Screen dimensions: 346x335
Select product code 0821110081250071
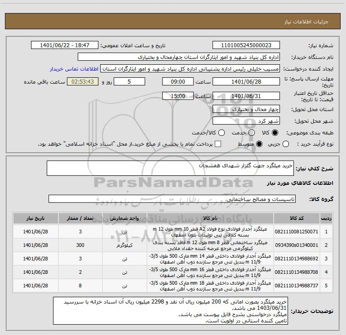(x=297, y=232)
